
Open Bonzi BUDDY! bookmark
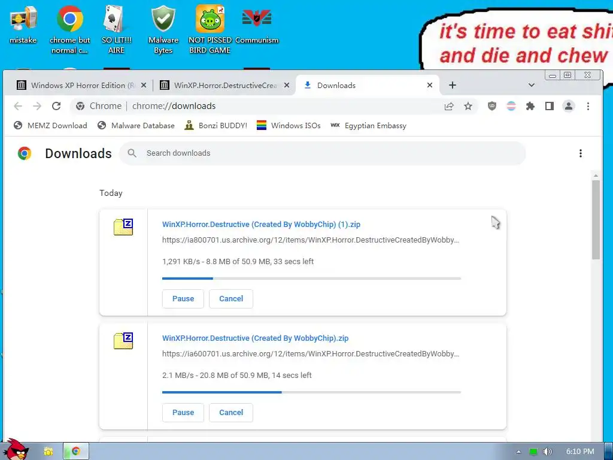[216, 126]
